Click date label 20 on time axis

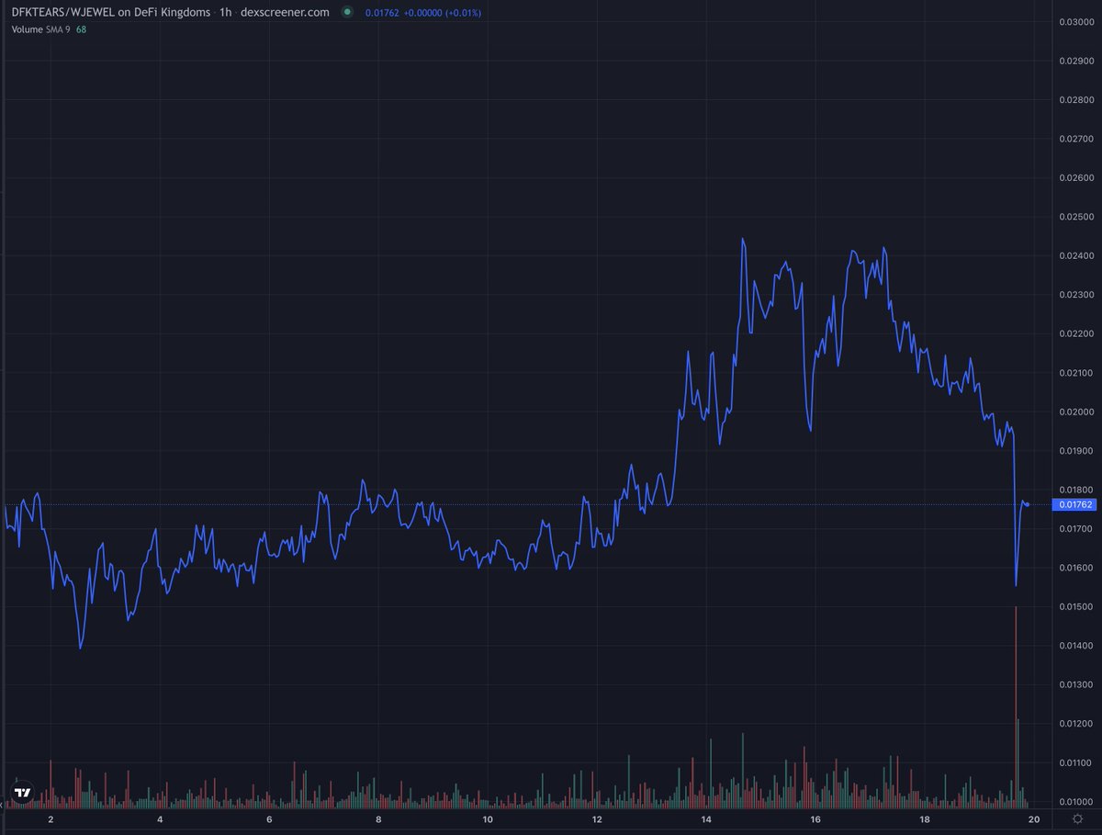coord(1033,819)
